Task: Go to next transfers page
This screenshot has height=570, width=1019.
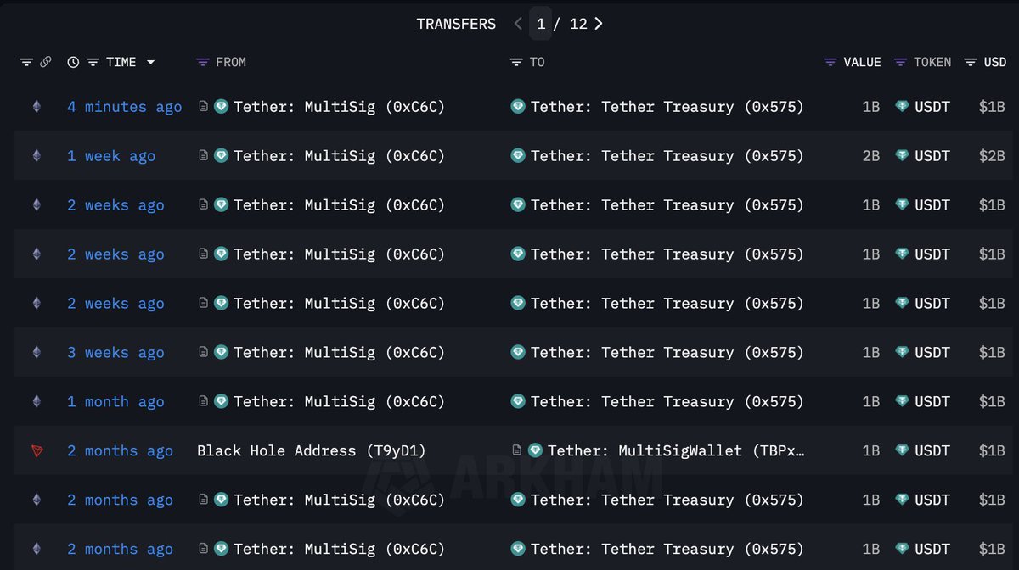Action: (x=599, y=24)
